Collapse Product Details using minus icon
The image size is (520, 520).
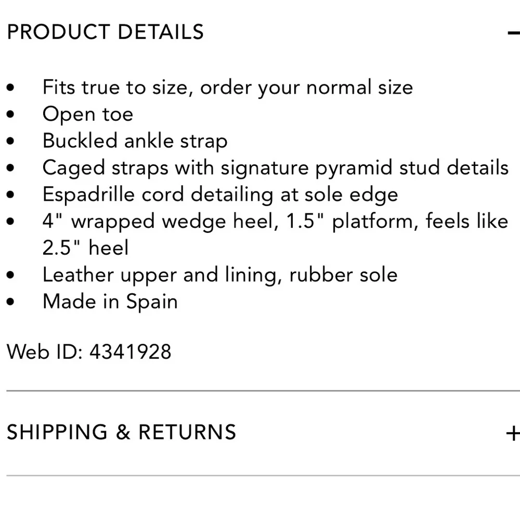pyautogui.click(x=513, y=33)
